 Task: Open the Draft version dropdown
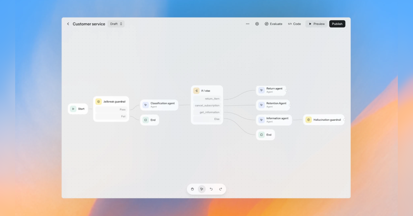click(115, 24)
